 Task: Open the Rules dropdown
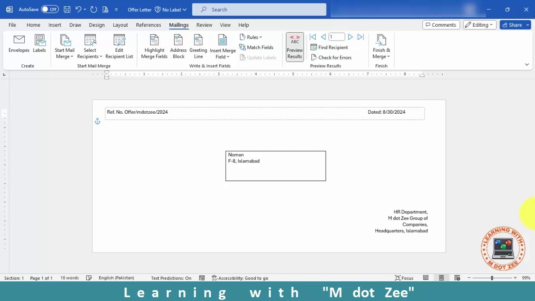251,37
